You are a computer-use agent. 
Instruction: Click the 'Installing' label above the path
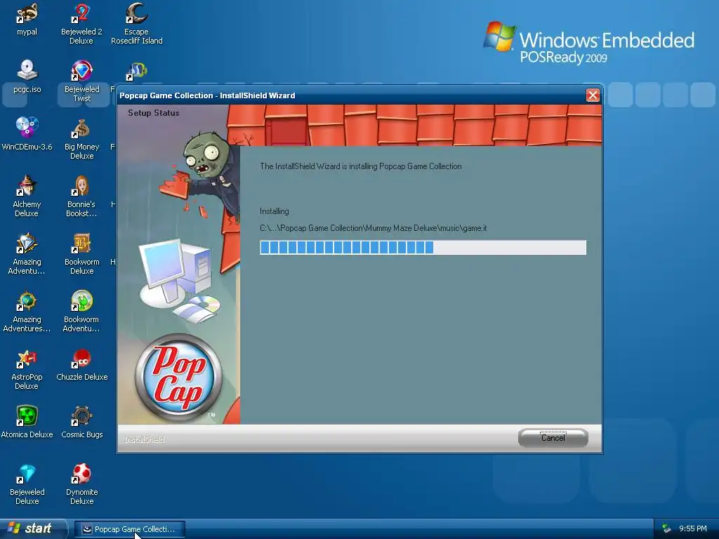click(275, 211)
